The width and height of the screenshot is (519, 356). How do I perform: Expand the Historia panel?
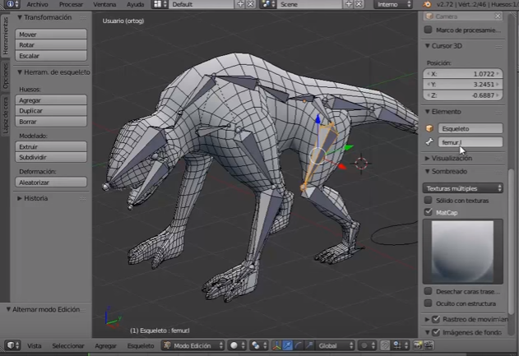click(37, 198)
